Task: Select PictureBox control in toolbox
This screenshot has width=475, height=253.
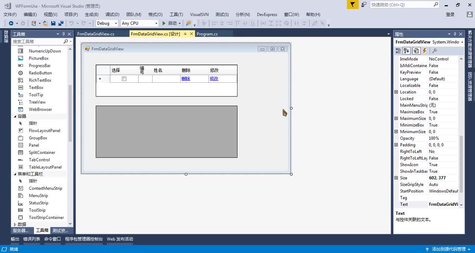Action: (x=39, y=58)
